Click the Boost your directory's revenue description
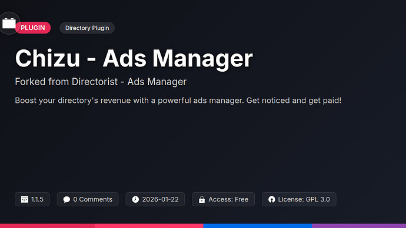This screenshot has height=228, width=406. pyautogui.click(x=178, y=100)
